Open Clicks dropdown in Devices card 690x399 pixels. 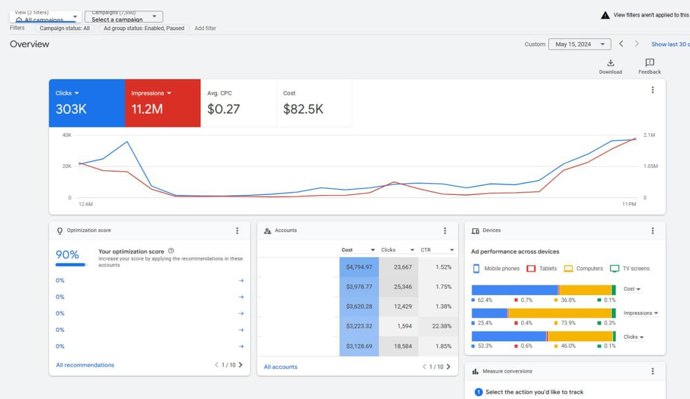coord(634,337)
